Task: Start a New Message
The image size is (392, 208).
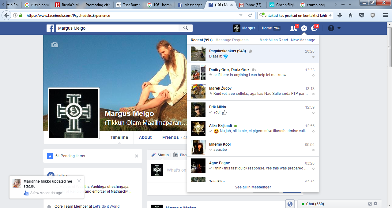Action: point(303,40)
